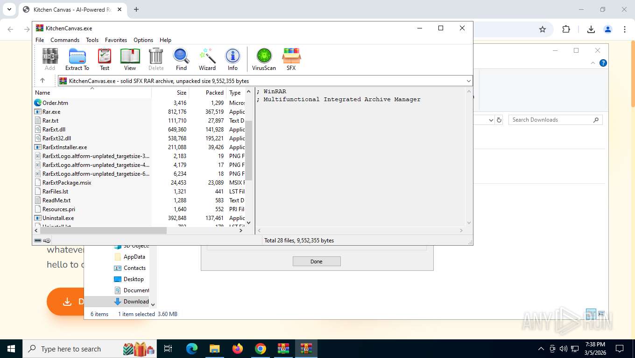Click the Windows Start button
The width and height of the screenshot is (635, 358).
pyautogui.click(x=11, y=349)
